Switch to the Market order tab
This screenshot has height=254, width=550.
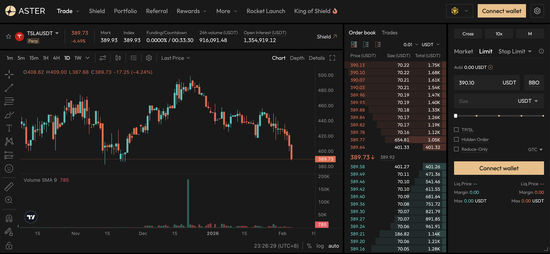coord(463,51)
